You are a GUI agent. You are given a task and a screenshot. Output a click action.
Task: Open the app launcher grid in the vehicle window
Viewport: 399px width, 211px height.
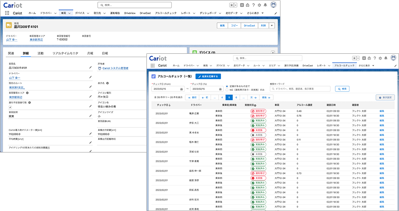7,13
